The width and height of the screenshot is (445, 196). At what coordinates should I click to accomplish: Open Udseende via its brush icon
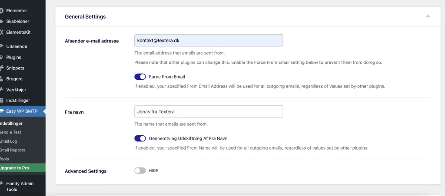[1, 46]
